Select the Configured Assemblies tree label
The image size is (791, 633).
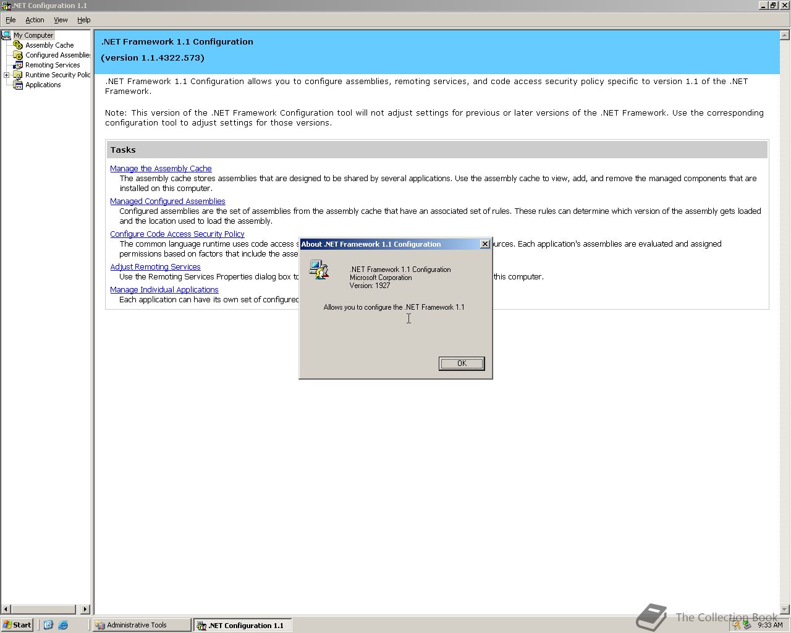58,55
